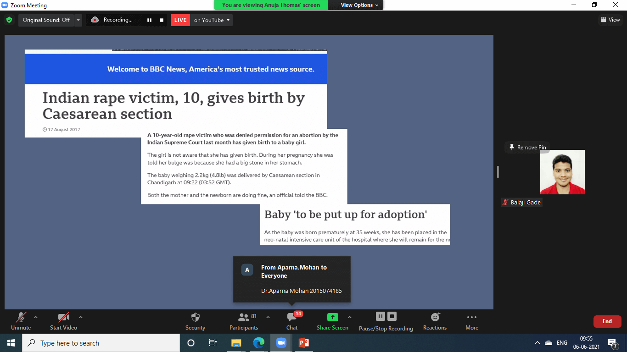The image size is (627, 352).
Task: Open the live on YouTube dropdown
Action: 212,20
